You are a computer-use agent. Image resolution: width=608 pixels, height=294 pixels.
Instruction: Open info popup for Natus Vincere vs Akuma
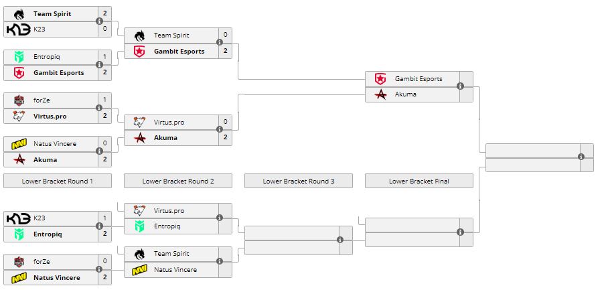point(99,152)
